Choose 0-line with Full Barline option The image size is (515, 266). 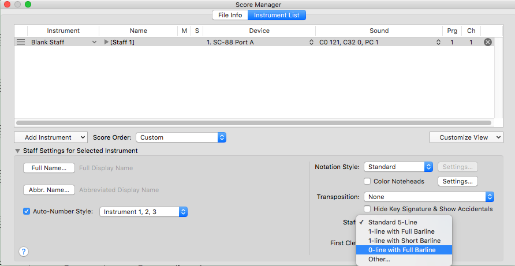[x=402, y=250]
